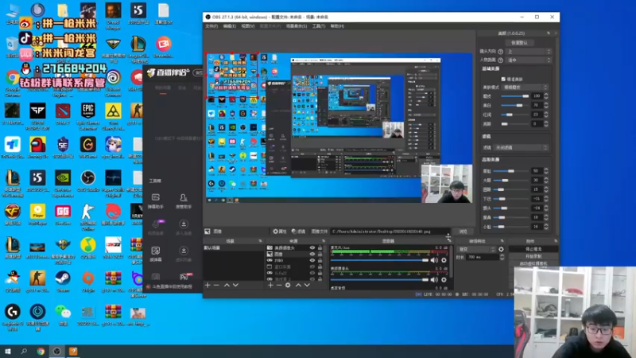Open 编辑 menu in OBS
The width and height of the screenshot is (636, 358).
[x=229, y=26]
